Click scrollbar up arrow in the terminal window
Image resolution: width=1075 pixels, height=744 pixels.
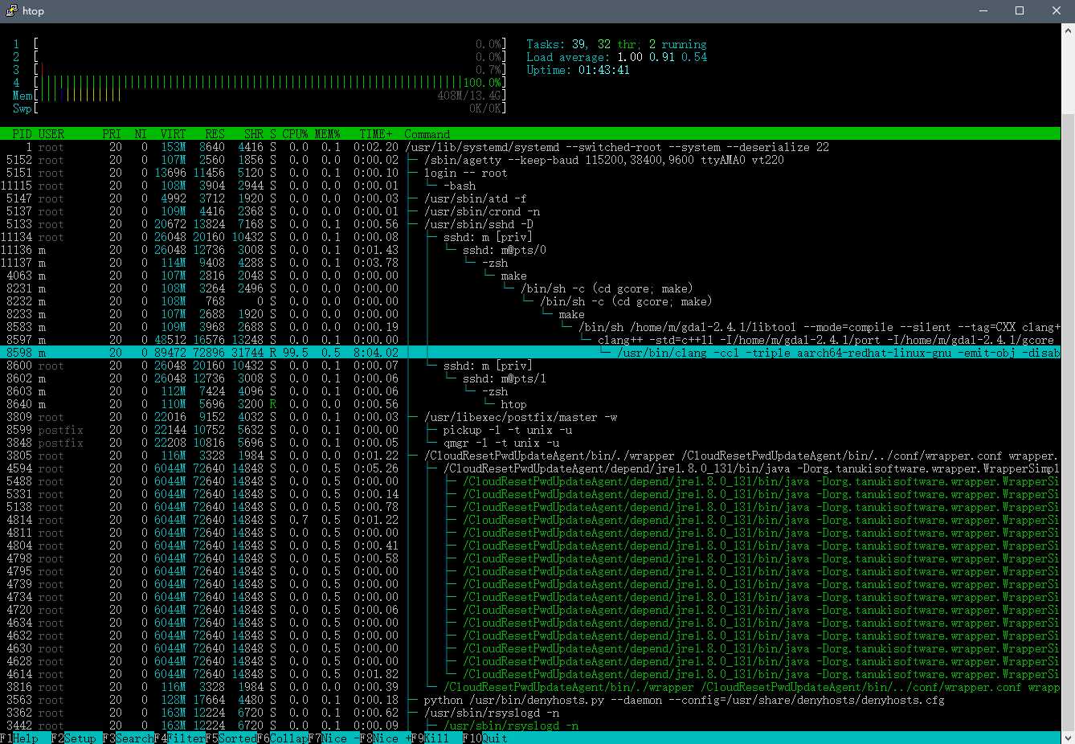1068,30
